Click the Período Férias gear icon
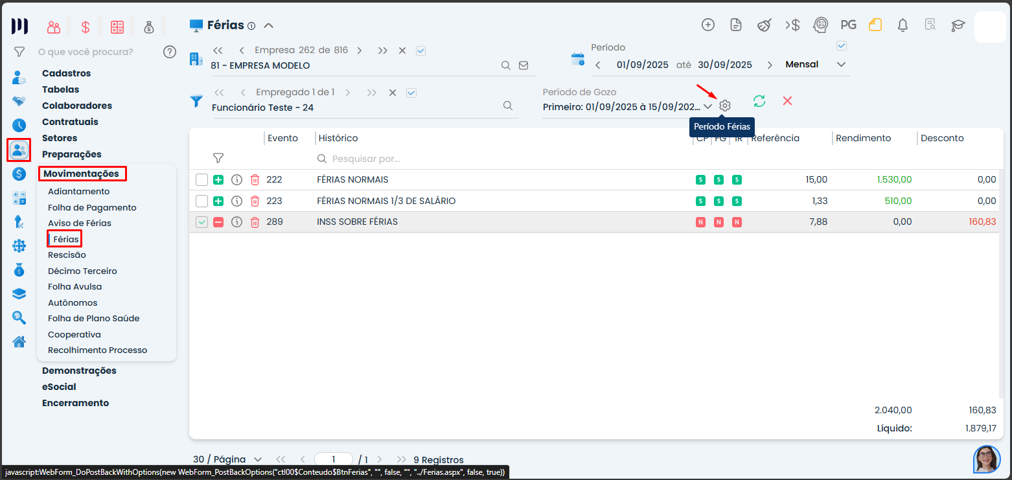 pyautogui.click(x=725, y=106)
